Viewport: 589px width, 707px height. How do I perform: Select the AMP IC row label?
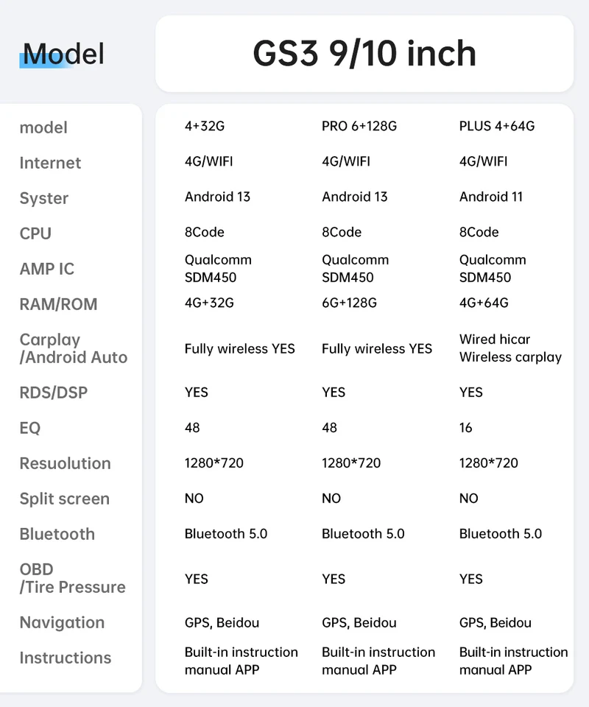(x=47, y=270)
